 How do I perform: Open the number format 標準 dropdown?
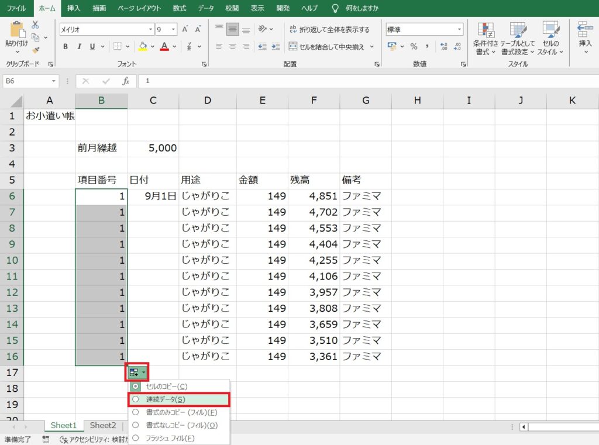pyautogui.click(x=459, y=29)
